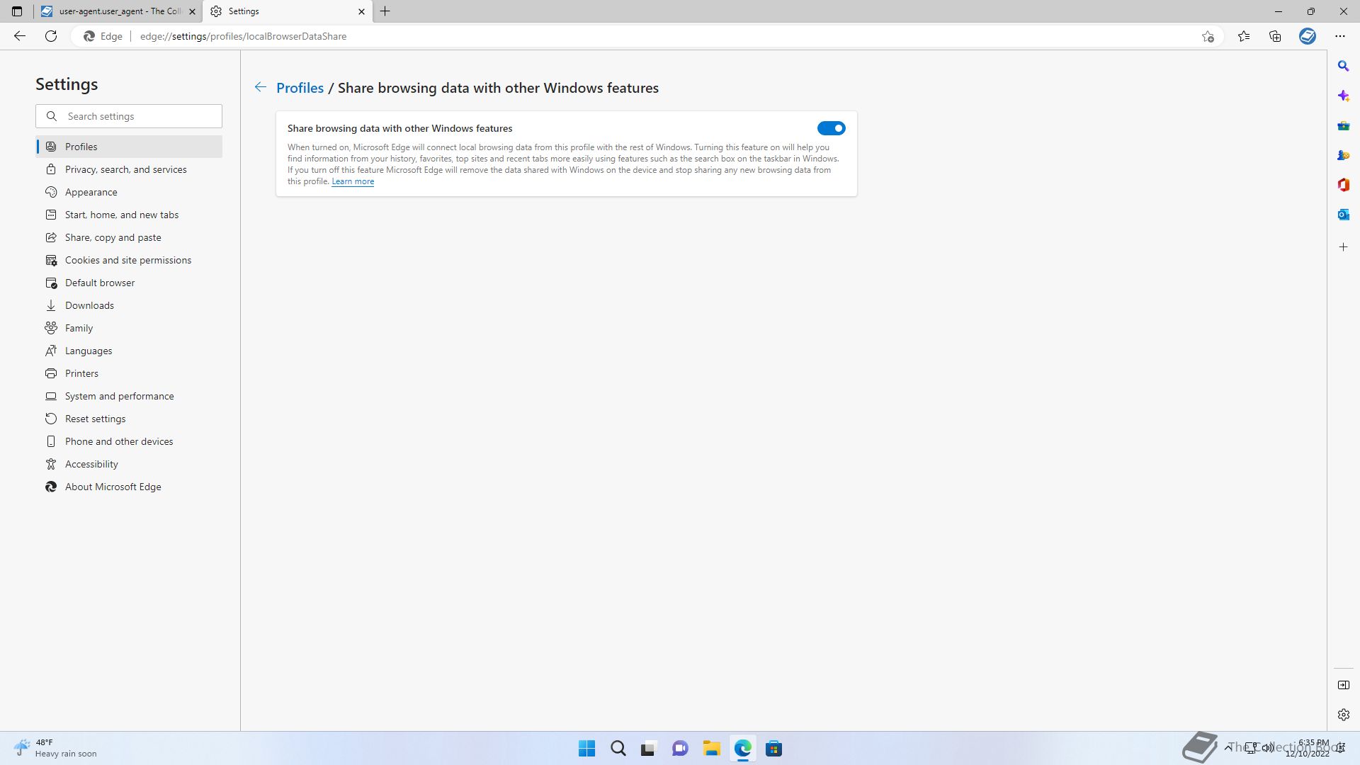This screenshot has width=1360, height=765.
Task: Open taskbar Search
Action: pos(618,749)
